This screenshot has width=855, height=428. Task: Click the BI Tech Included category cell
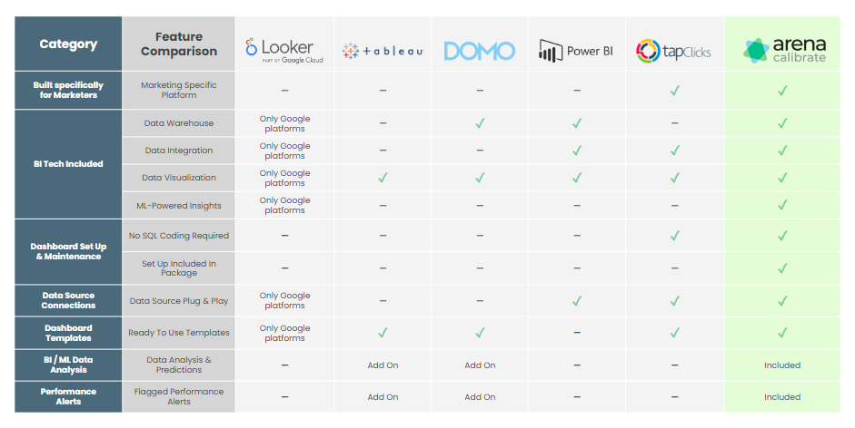[68, 164]
